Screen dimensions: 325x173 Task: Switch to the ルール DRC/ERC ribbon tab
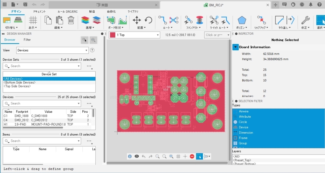pos(67,12)
